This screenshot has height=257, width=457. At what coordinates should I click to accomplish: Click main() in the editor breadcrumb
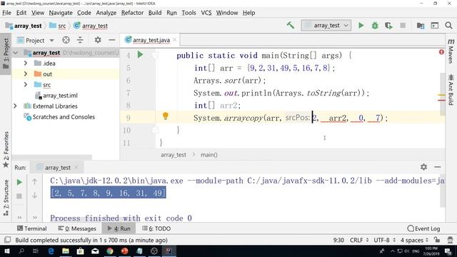click(x=209, y=155)
